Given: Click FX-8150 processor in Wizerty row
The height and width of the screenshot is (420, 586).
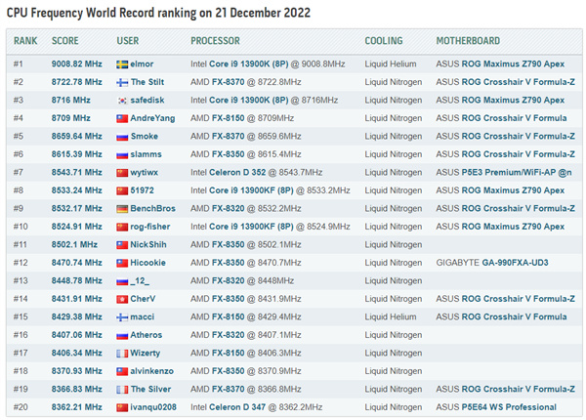Looking at the screenshot, I should 228,353.
